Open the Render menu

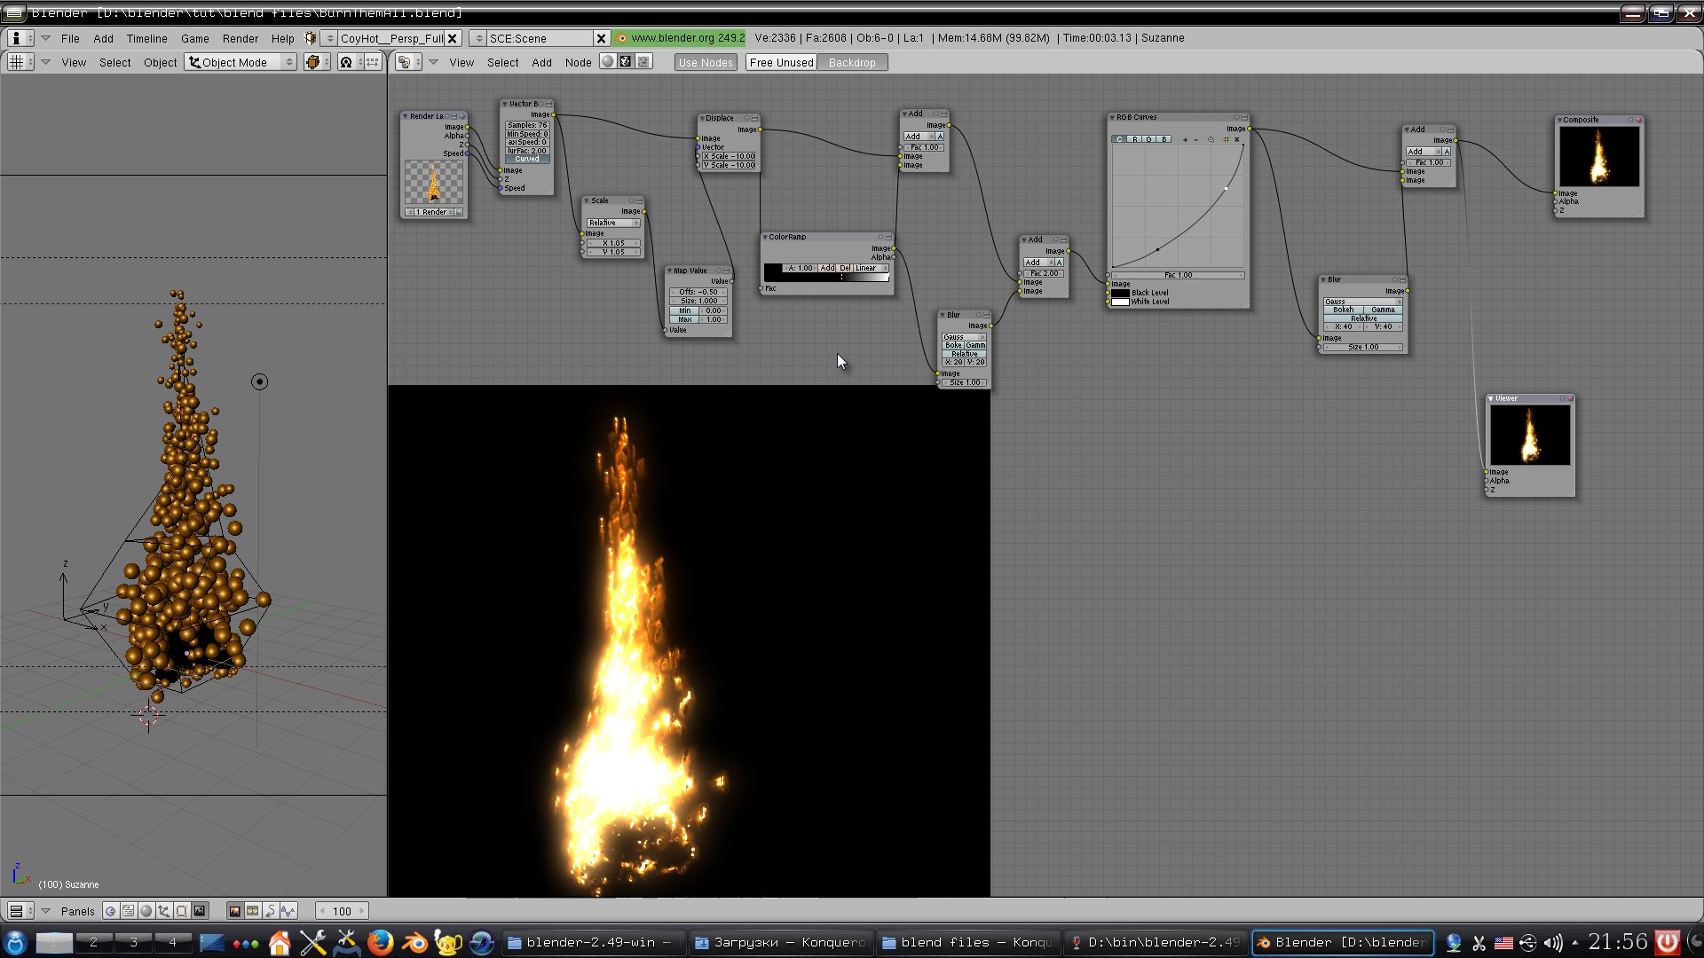tap(240, 38)
